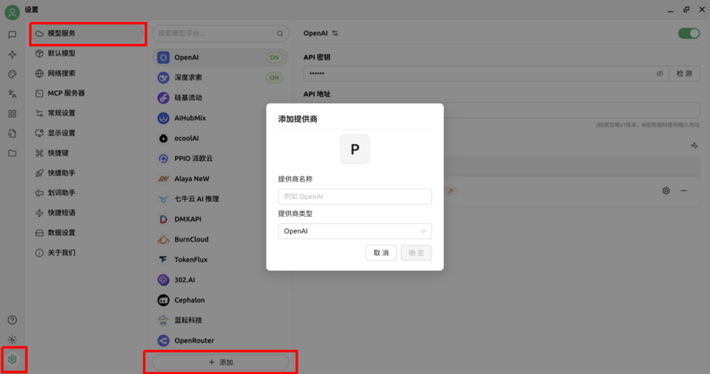Maximize the settings window

pyautogui.click(x=686, y=9)
